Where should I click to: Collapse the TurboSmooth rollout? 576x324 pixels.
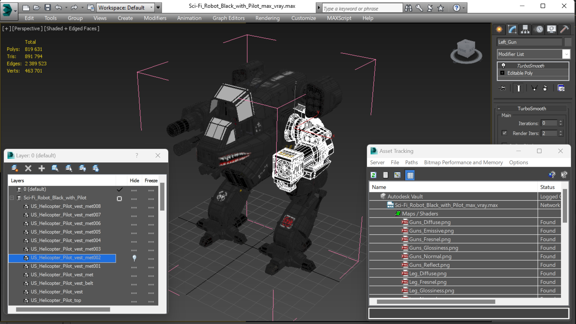[x=499, y=108]
